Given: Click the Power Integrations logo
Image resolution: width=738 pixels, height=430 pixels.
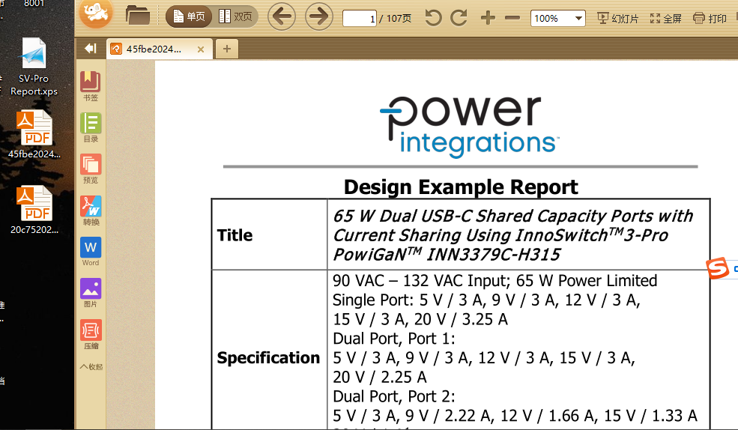Looking at the screenshot, I should (469, 127).
